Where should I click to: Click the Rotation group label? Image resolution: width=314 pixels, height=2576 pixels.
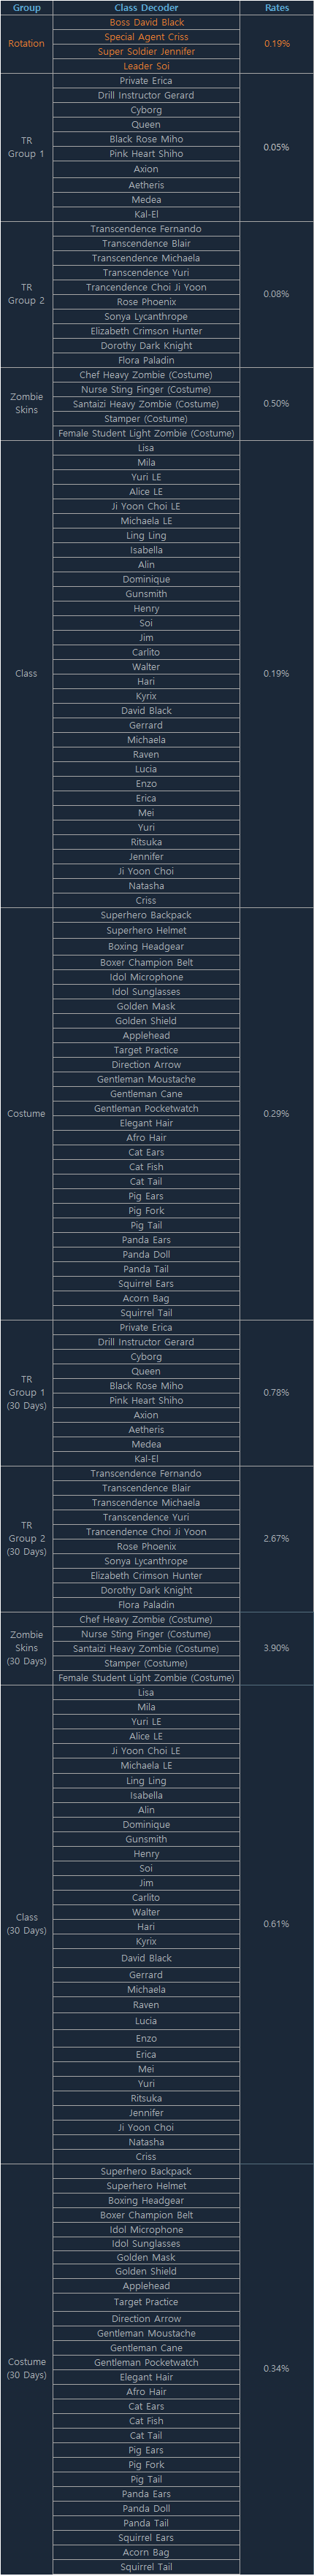pos(26,44)
